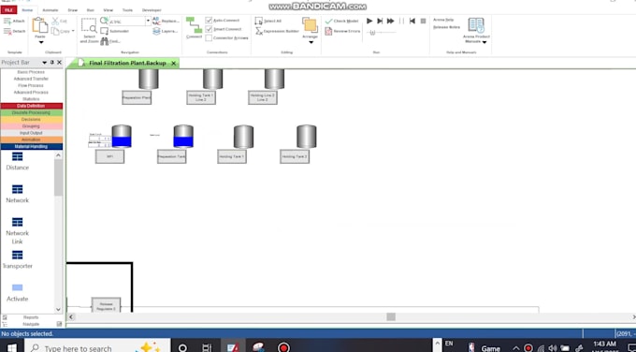Select the Distance module in Project Bar
This screenshot has height=352, width=636.
pyautogui.click(x=18, y=161)
